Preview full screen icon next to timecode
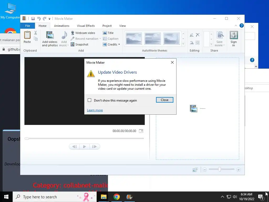 point(141,131)
